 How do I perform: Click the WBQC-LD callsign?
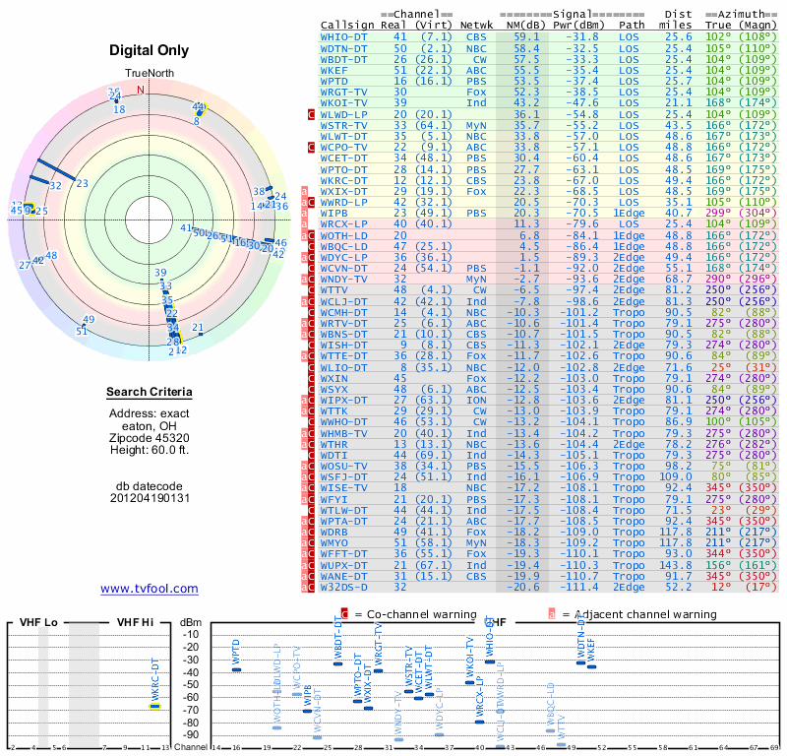tap(343, 247)
